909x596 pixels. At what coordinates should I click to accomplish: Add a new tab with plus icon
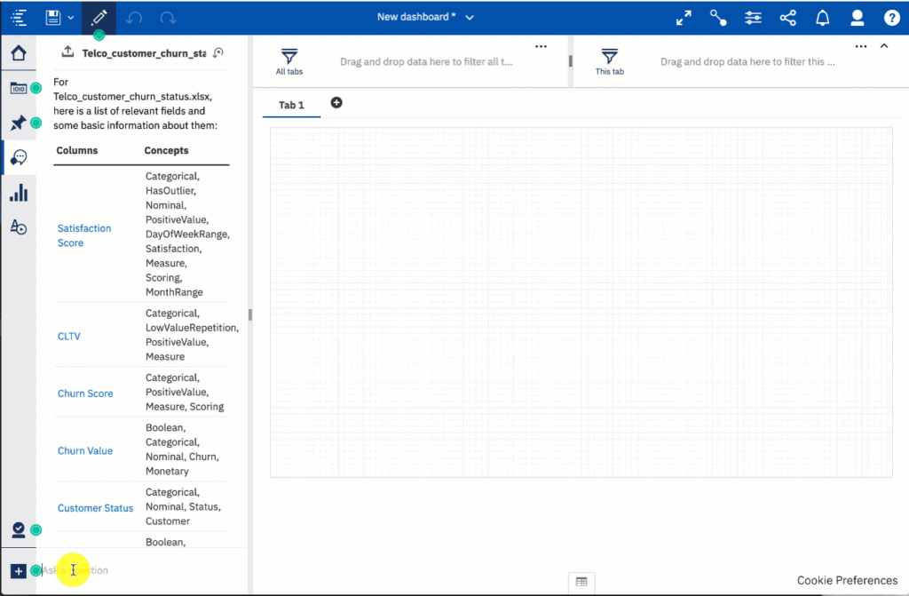[336, 103]
